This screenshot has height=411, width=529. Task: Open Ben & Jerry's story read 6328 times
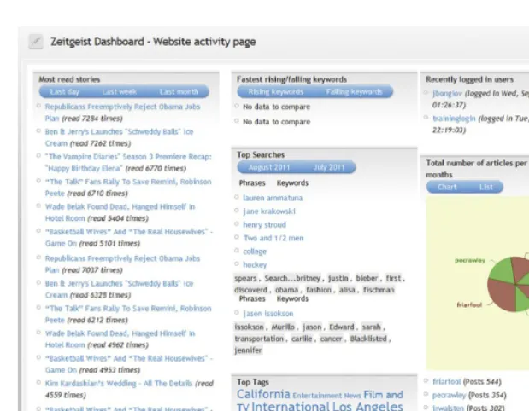point(119,289)
